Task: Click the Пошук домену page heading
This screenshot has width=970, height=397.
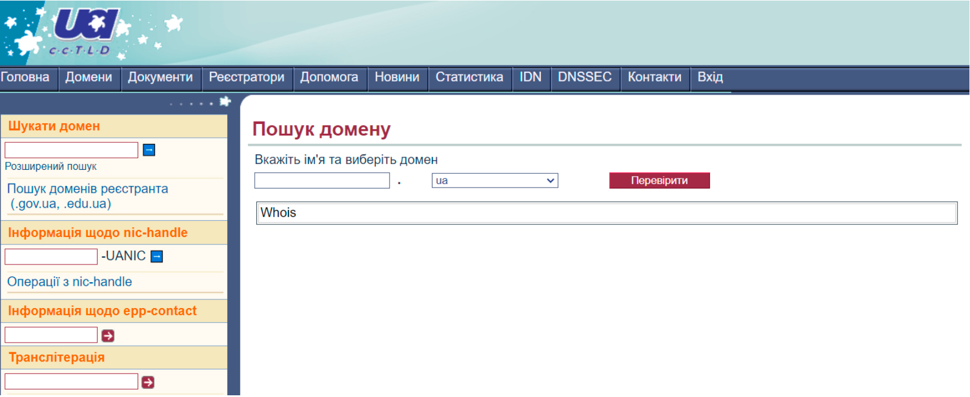Action: coord(321,129)
